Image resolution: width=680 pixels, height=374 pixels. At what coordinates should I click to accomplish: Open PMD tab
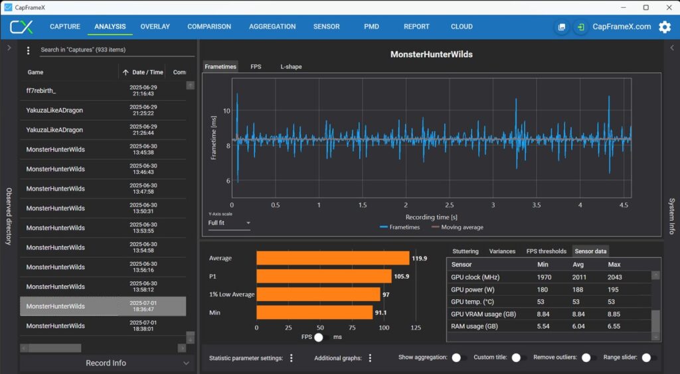click(x=372, y=27)
